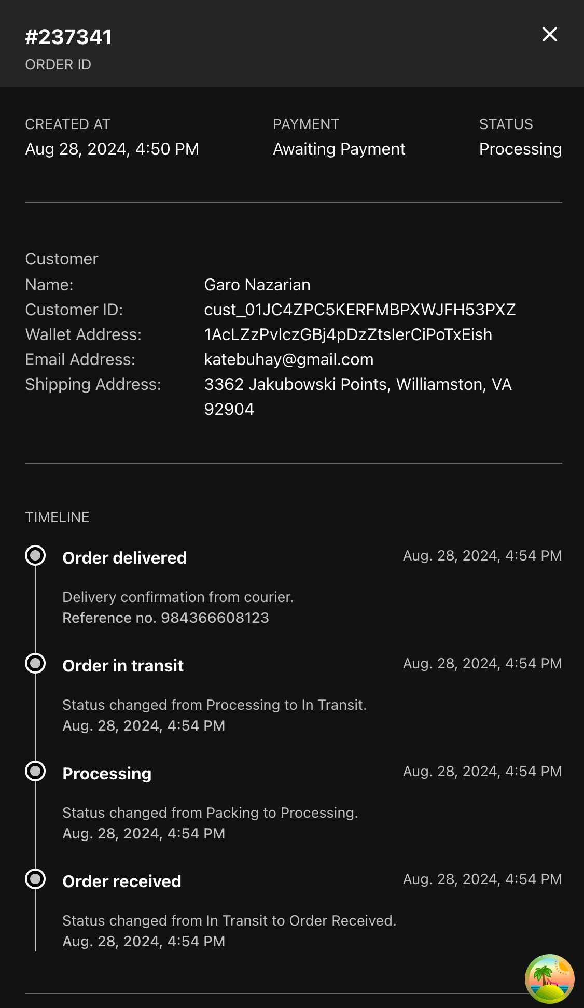This screenshot has height=1008, width=584.
Task: Click the wallet address value
Action: click(x=347, y=334)
